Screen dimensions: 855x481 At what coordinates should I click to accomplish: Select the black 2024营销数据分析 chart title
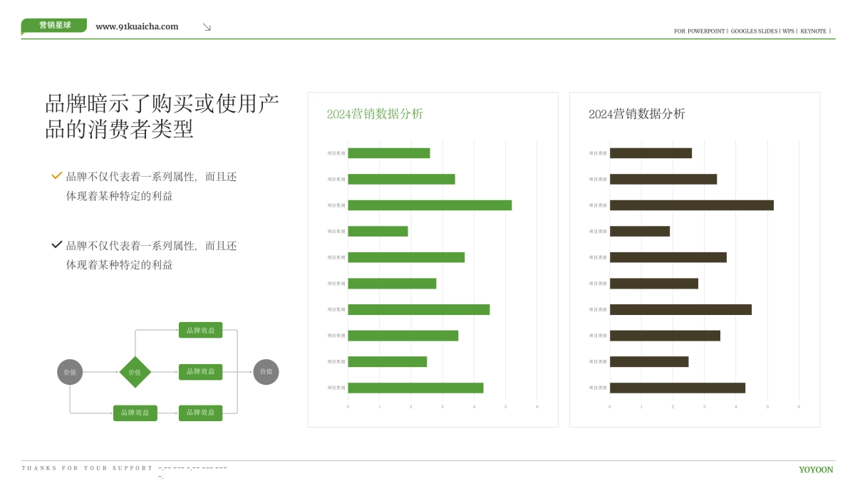click(x=636, y=114)
